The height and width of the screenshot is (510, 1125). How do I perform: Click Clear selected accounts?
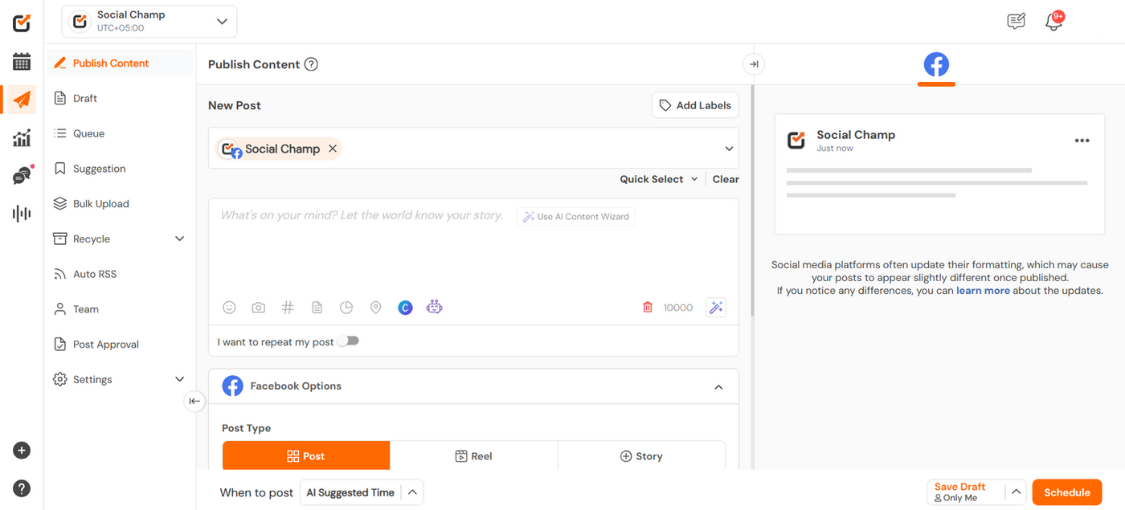[726, 179]
